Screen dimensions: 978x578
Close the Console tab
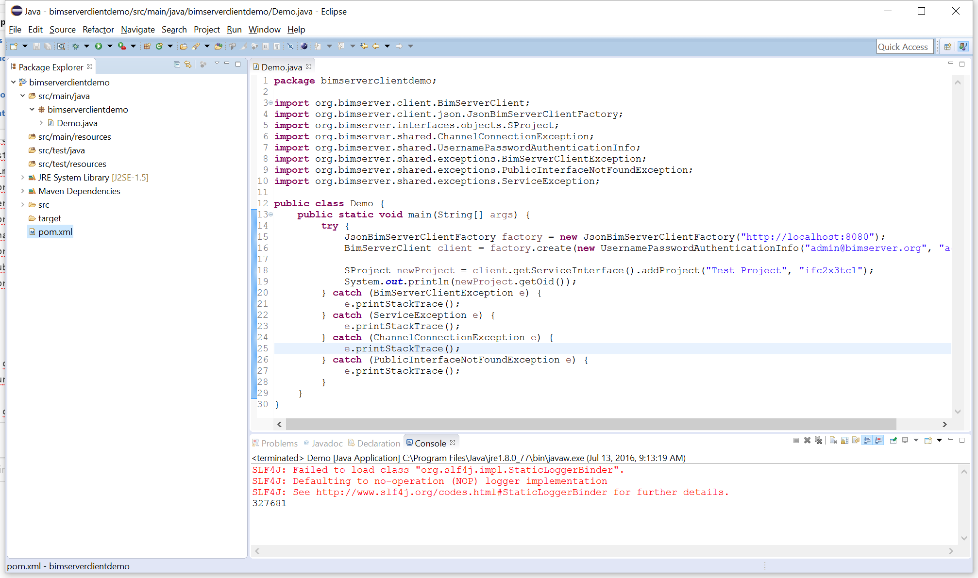point(453,443)
